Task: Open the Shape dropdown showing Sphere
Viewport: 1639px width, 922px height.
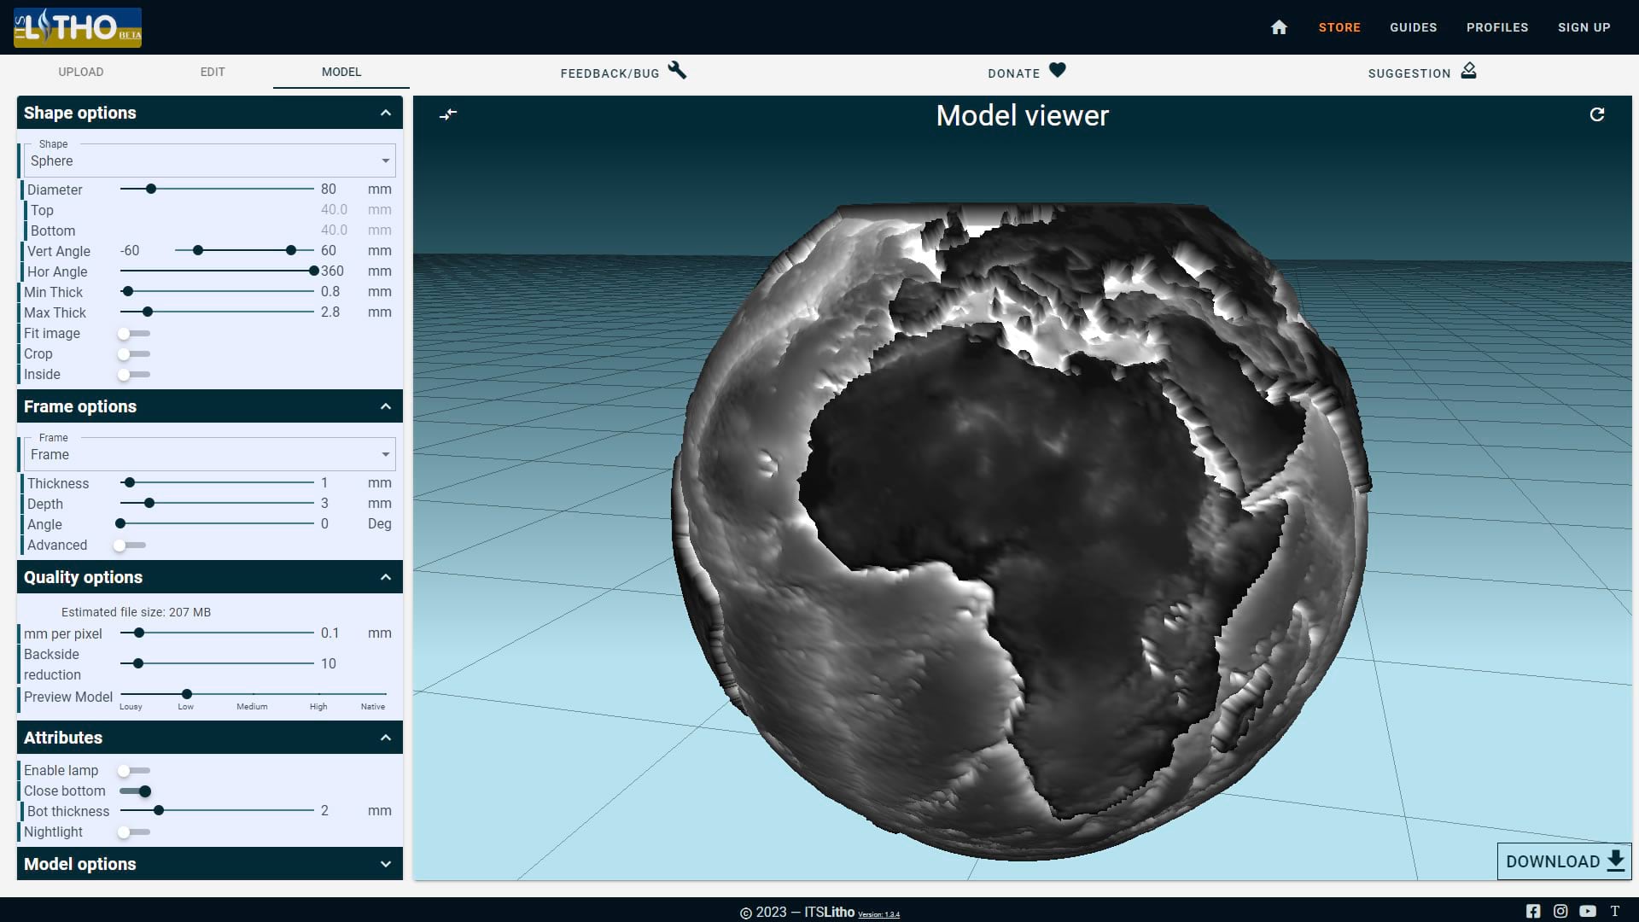Action: 209,160
